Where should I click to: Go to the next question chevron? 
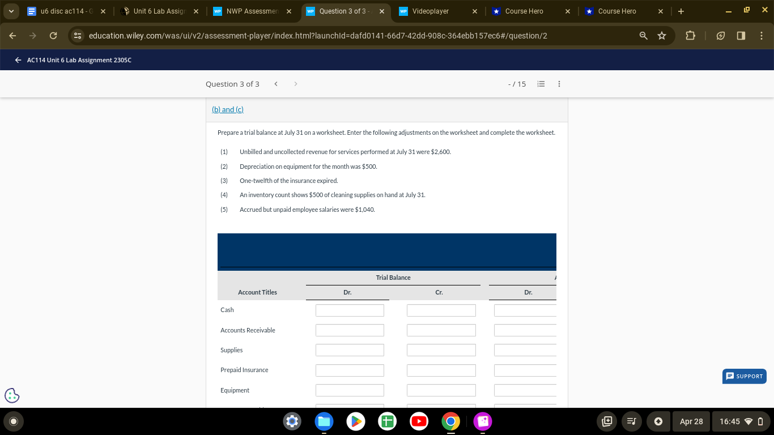295,84
